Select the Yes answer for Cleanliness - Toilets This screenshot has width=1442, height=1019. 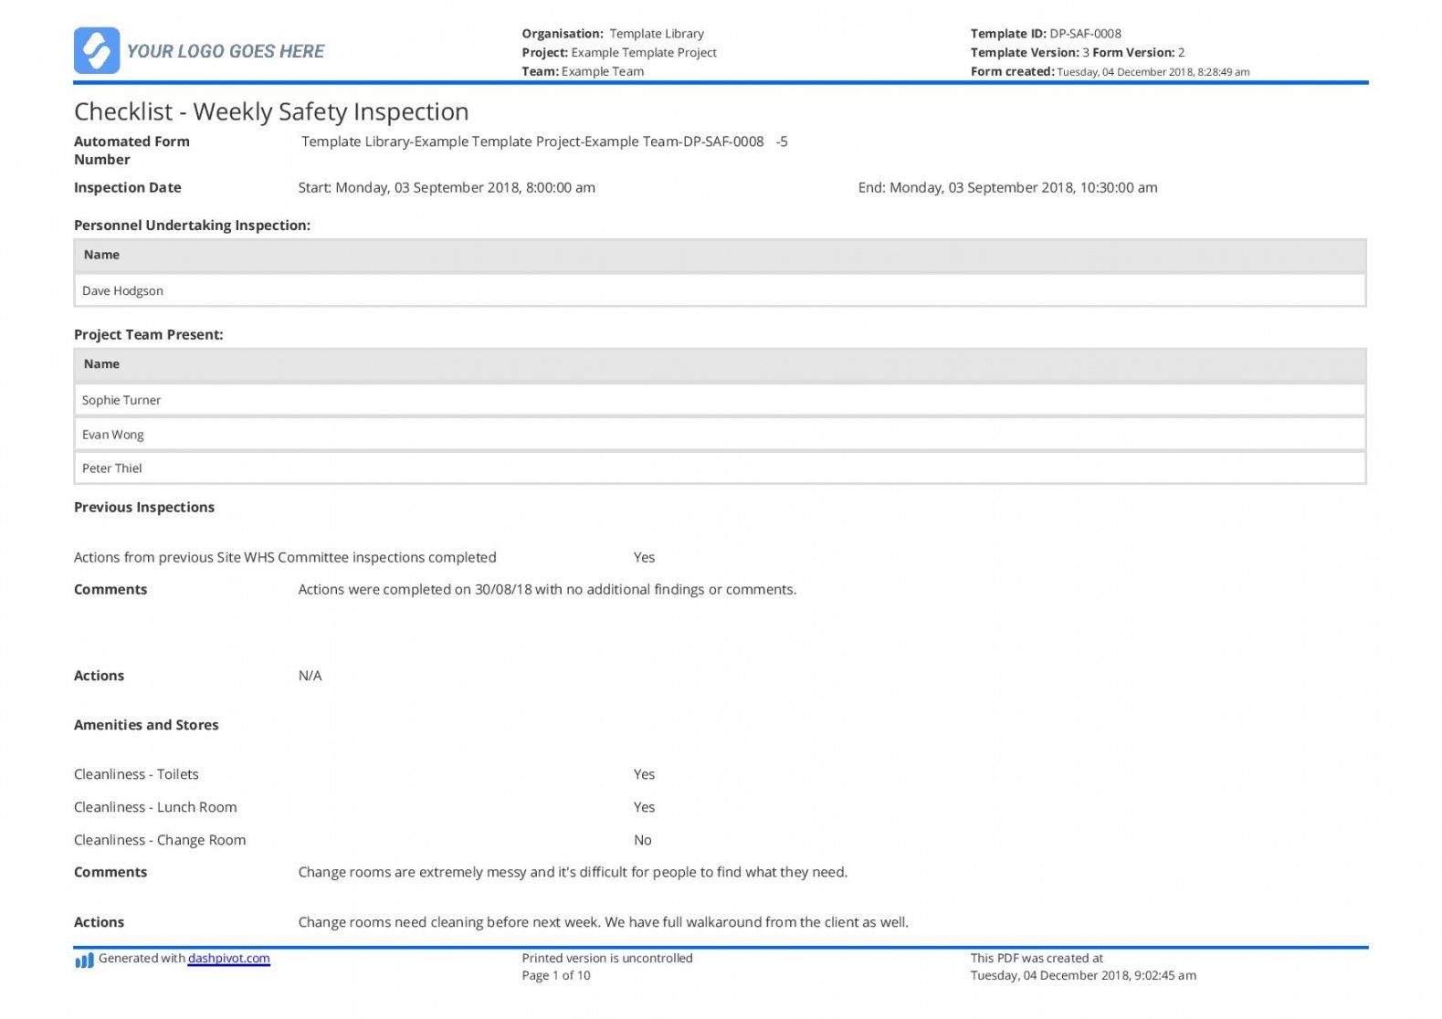[644, 774]
